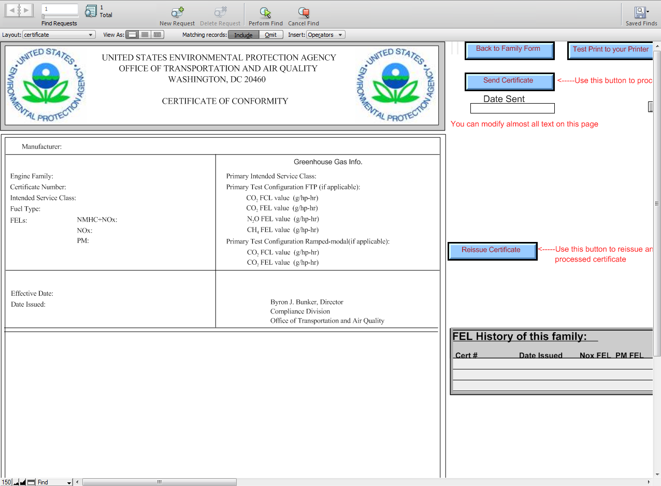Screen dimensions: 661x486
Task: Click the New Request toolbar icon
Action: tap(177, 12)
